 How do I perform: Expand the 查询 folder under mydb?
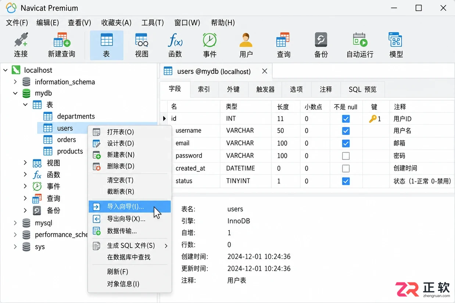25,198
